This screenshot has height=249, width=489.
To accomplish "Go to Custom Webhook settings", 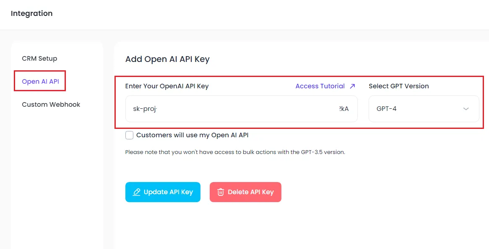I will [x=51, y=105].
